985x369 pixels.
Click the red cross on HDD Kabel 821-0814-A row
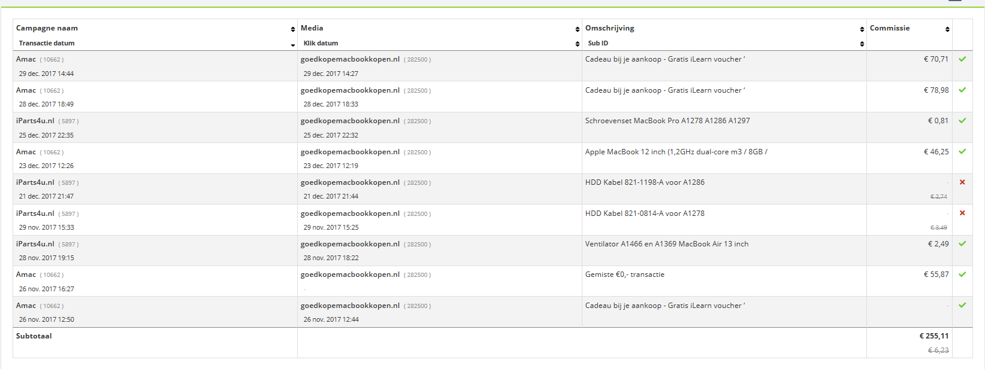(962, 214)
